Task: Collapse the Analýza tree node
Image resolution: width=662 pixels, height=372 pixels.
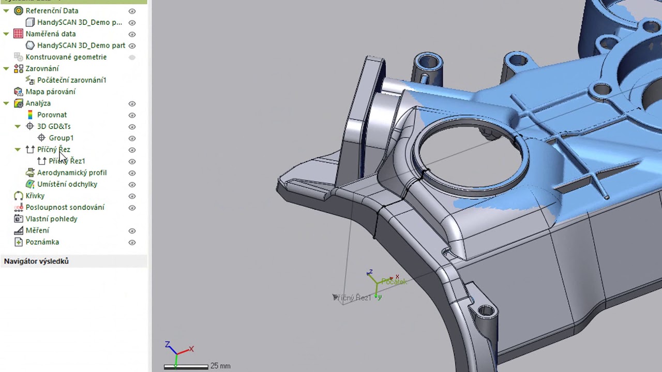Action: coord(6,103)
